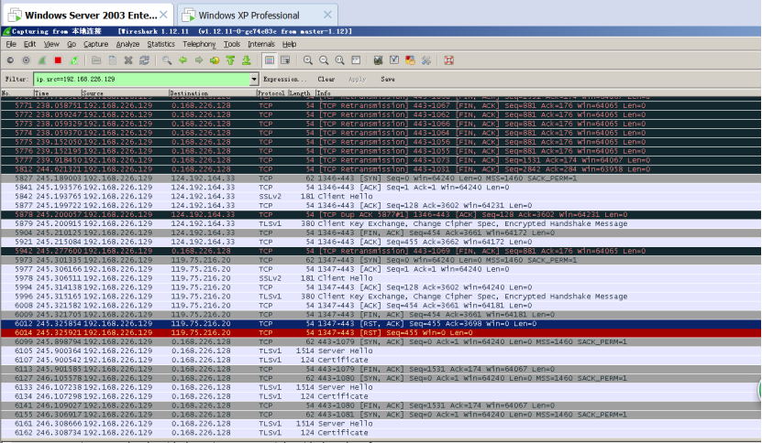Image resolution: width=762 pixels, height=443 pixels.
Task: Open the Telephony menu
Action: click(x=199, y=44)
